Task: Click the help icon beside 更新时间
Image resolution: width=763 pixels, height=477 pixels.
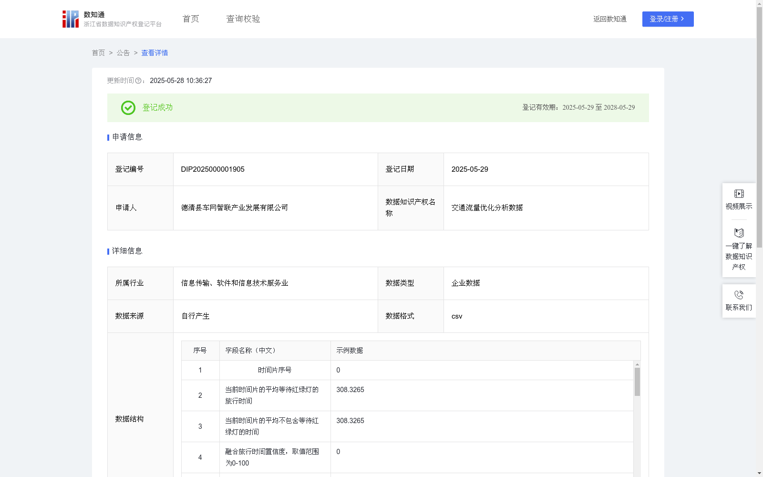Action: coord(138,81)
